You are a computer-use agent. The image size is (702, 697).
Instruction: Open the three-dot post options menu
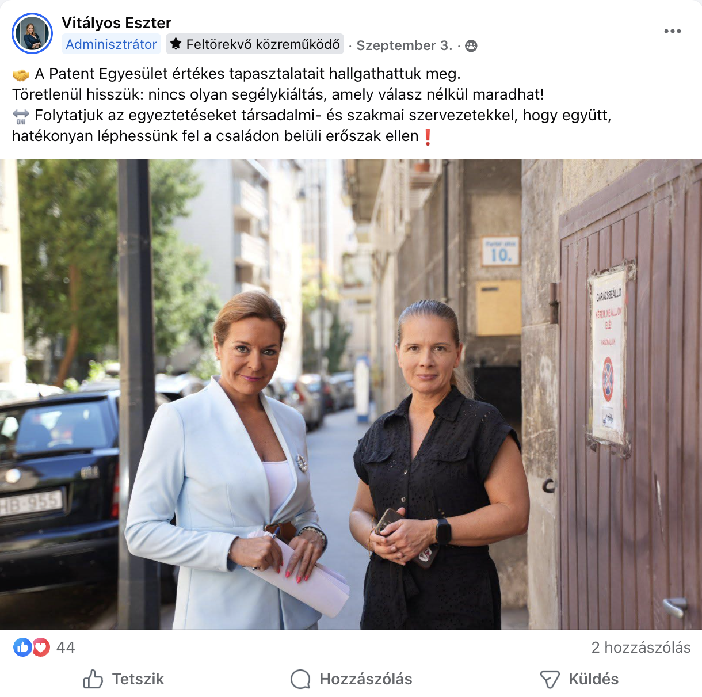pyautogui.click(x=672, y=31)
